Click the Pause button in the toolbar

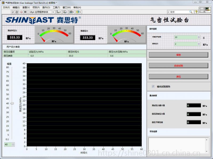(x=25, y=12)
